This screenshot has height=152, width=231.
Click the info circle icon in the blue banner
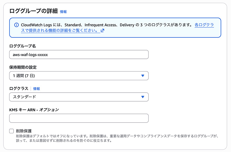coord(16,25)
